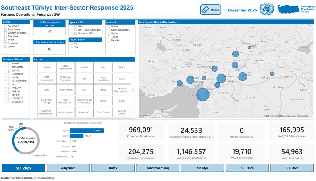316x181 pixels.
Task: Click the United Nations emblem logo
Action: tap(266, 10)
